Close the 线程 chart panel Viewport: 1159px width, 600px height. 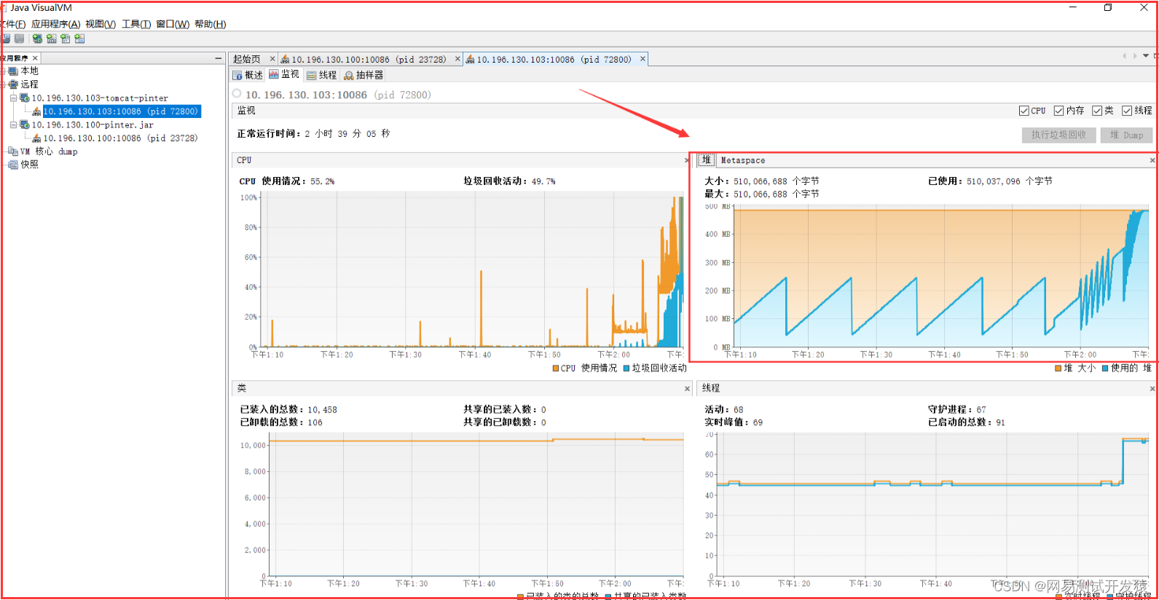(1152, 389)
